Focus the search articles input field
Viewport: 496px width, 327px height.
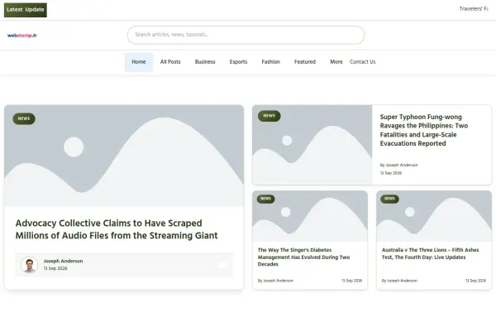246,35
